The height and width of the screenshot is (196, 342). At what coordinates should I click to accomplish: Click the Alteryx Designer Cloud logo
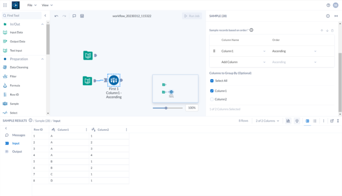point(15,5)
